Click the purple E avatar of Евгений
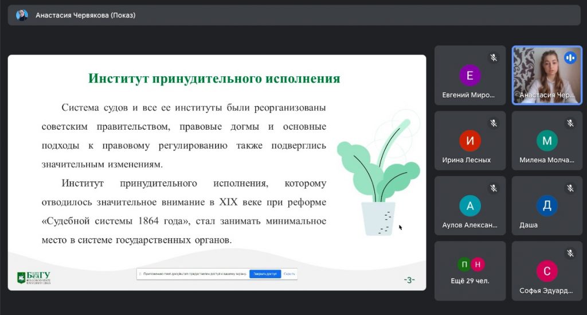This screenshot has height=315, width=587. coord(470,75)
